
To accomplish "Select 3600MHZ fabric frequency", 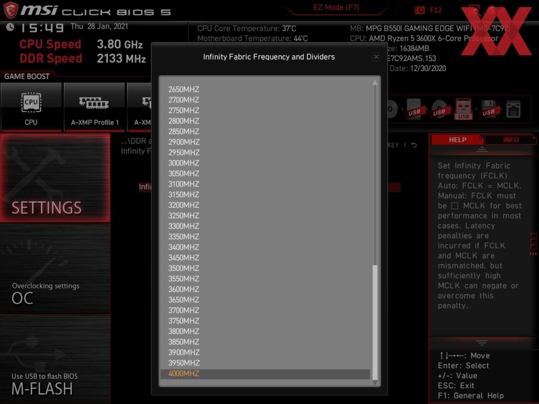I will (183, 289).
